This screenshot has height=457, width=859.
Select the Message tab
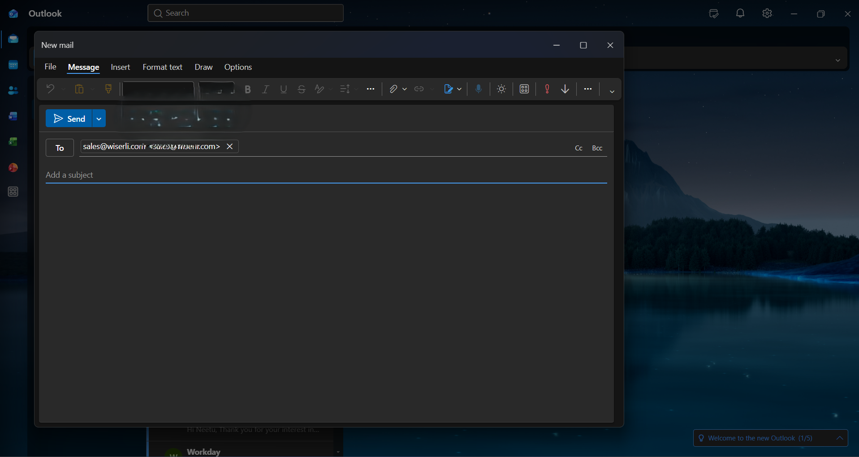(83, 67)
